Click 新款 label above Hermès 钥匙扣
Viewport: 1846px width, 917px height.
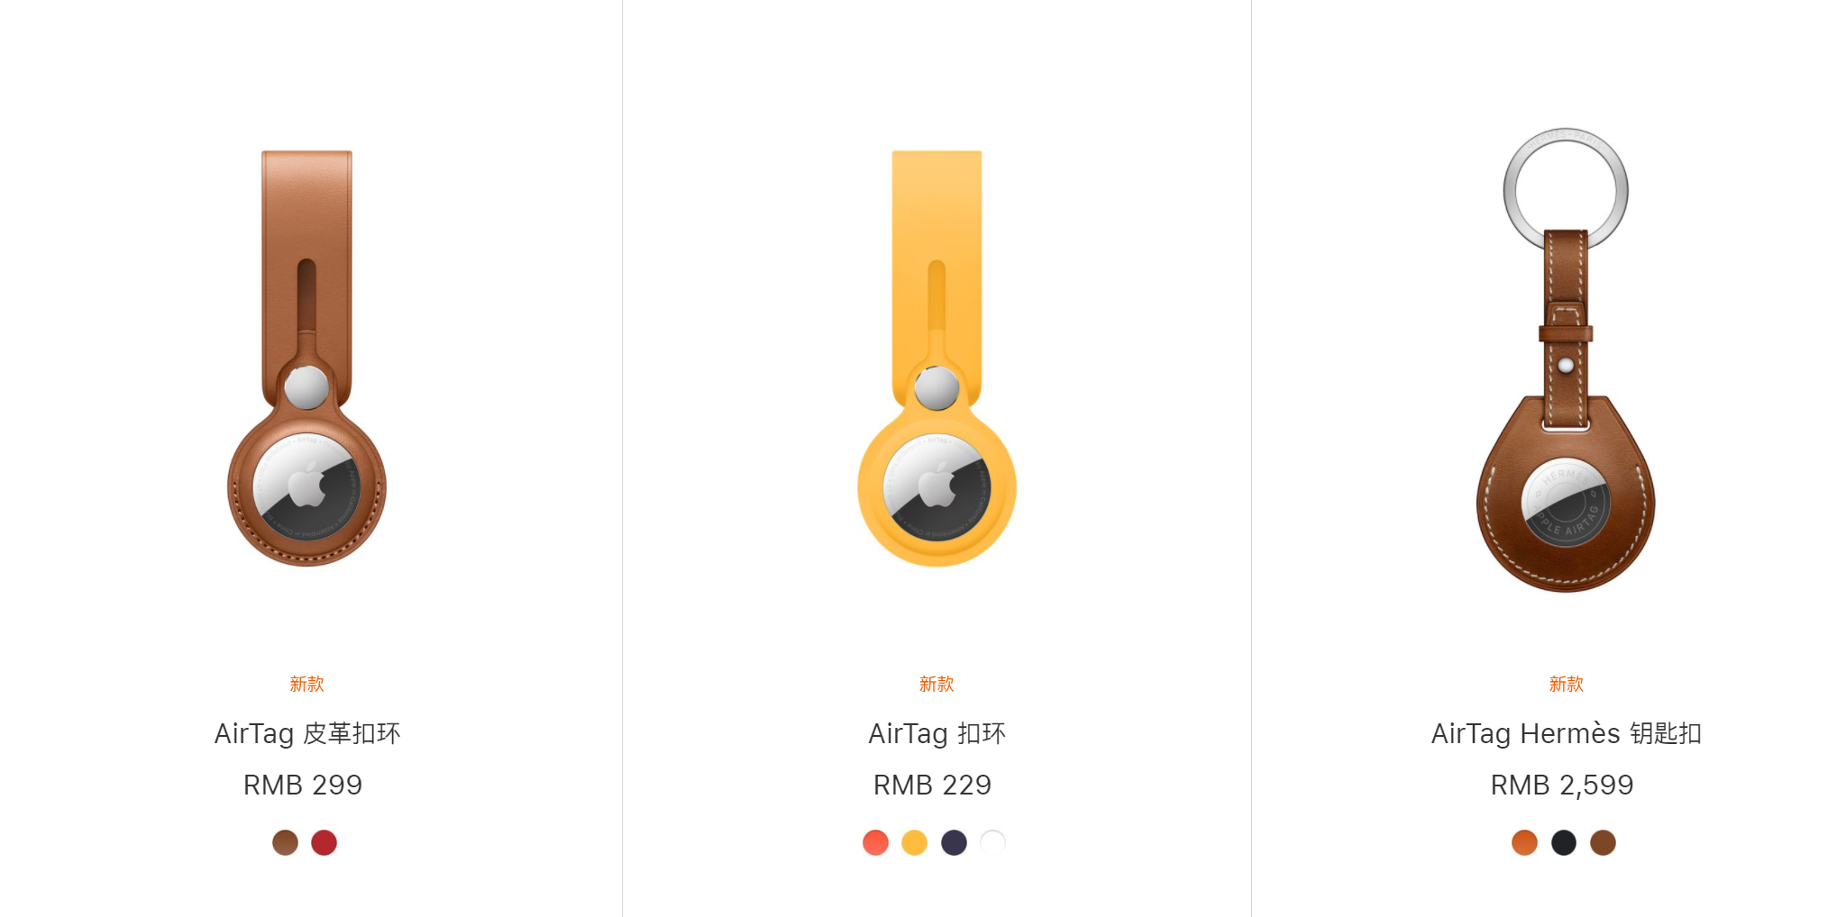[x=1566, y=684]
